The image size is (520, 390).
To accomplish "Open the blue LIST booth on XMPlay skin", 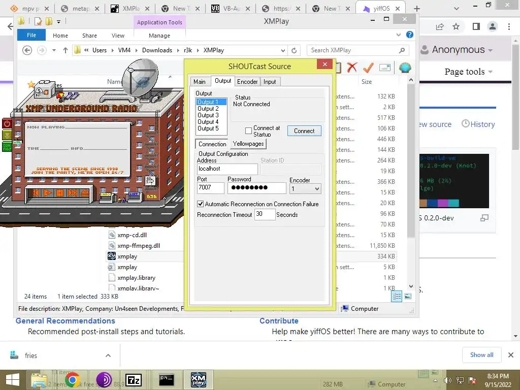I will [134, 197].
